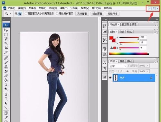Select the Eraser tool
The image size is (161, 122).
coord(6,76)
